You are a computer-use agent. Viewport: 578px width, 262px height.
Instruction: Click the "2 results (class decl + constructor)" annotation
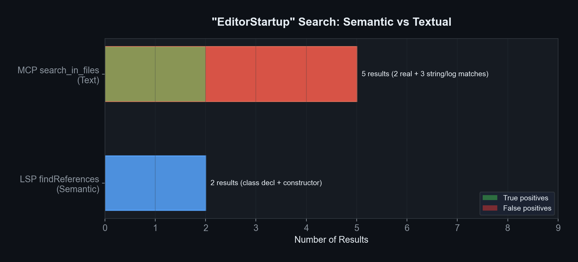(x=266, y=183)
